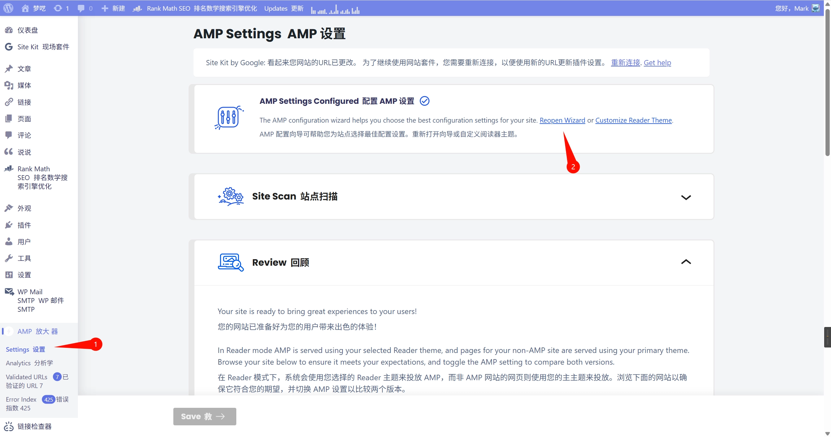The height and width of the screenshot is (437, 831).
Task: Open Error Index submenu item
Action: [37, 404]
